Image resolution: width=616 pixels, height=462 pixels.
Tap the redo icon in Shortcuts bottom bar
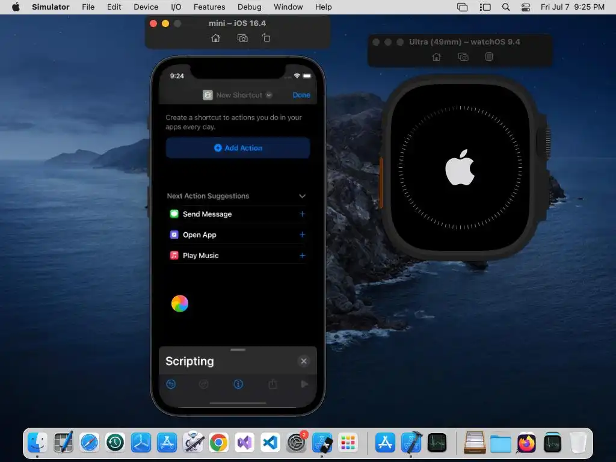click(203, 384)
